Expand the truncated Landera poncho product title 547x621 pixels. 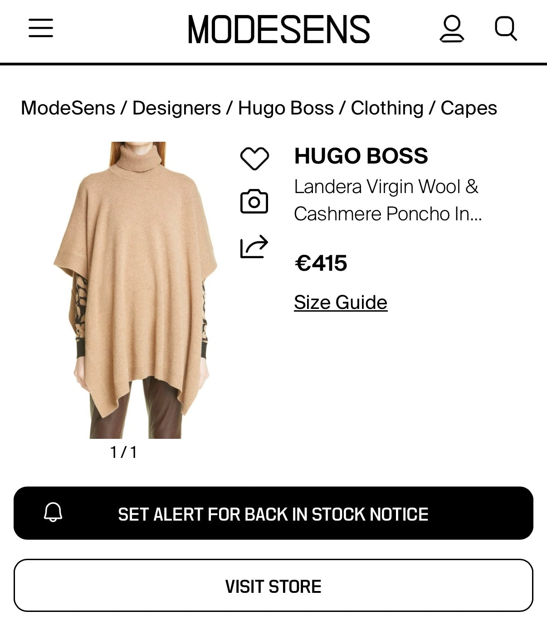(388, 200)
